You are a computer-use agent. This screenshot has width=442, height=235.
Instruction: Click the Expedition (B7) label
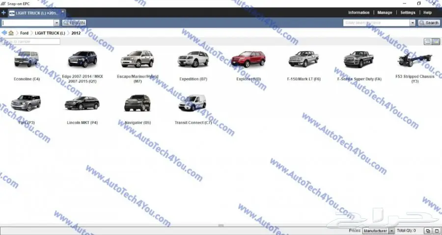(193, 79)
